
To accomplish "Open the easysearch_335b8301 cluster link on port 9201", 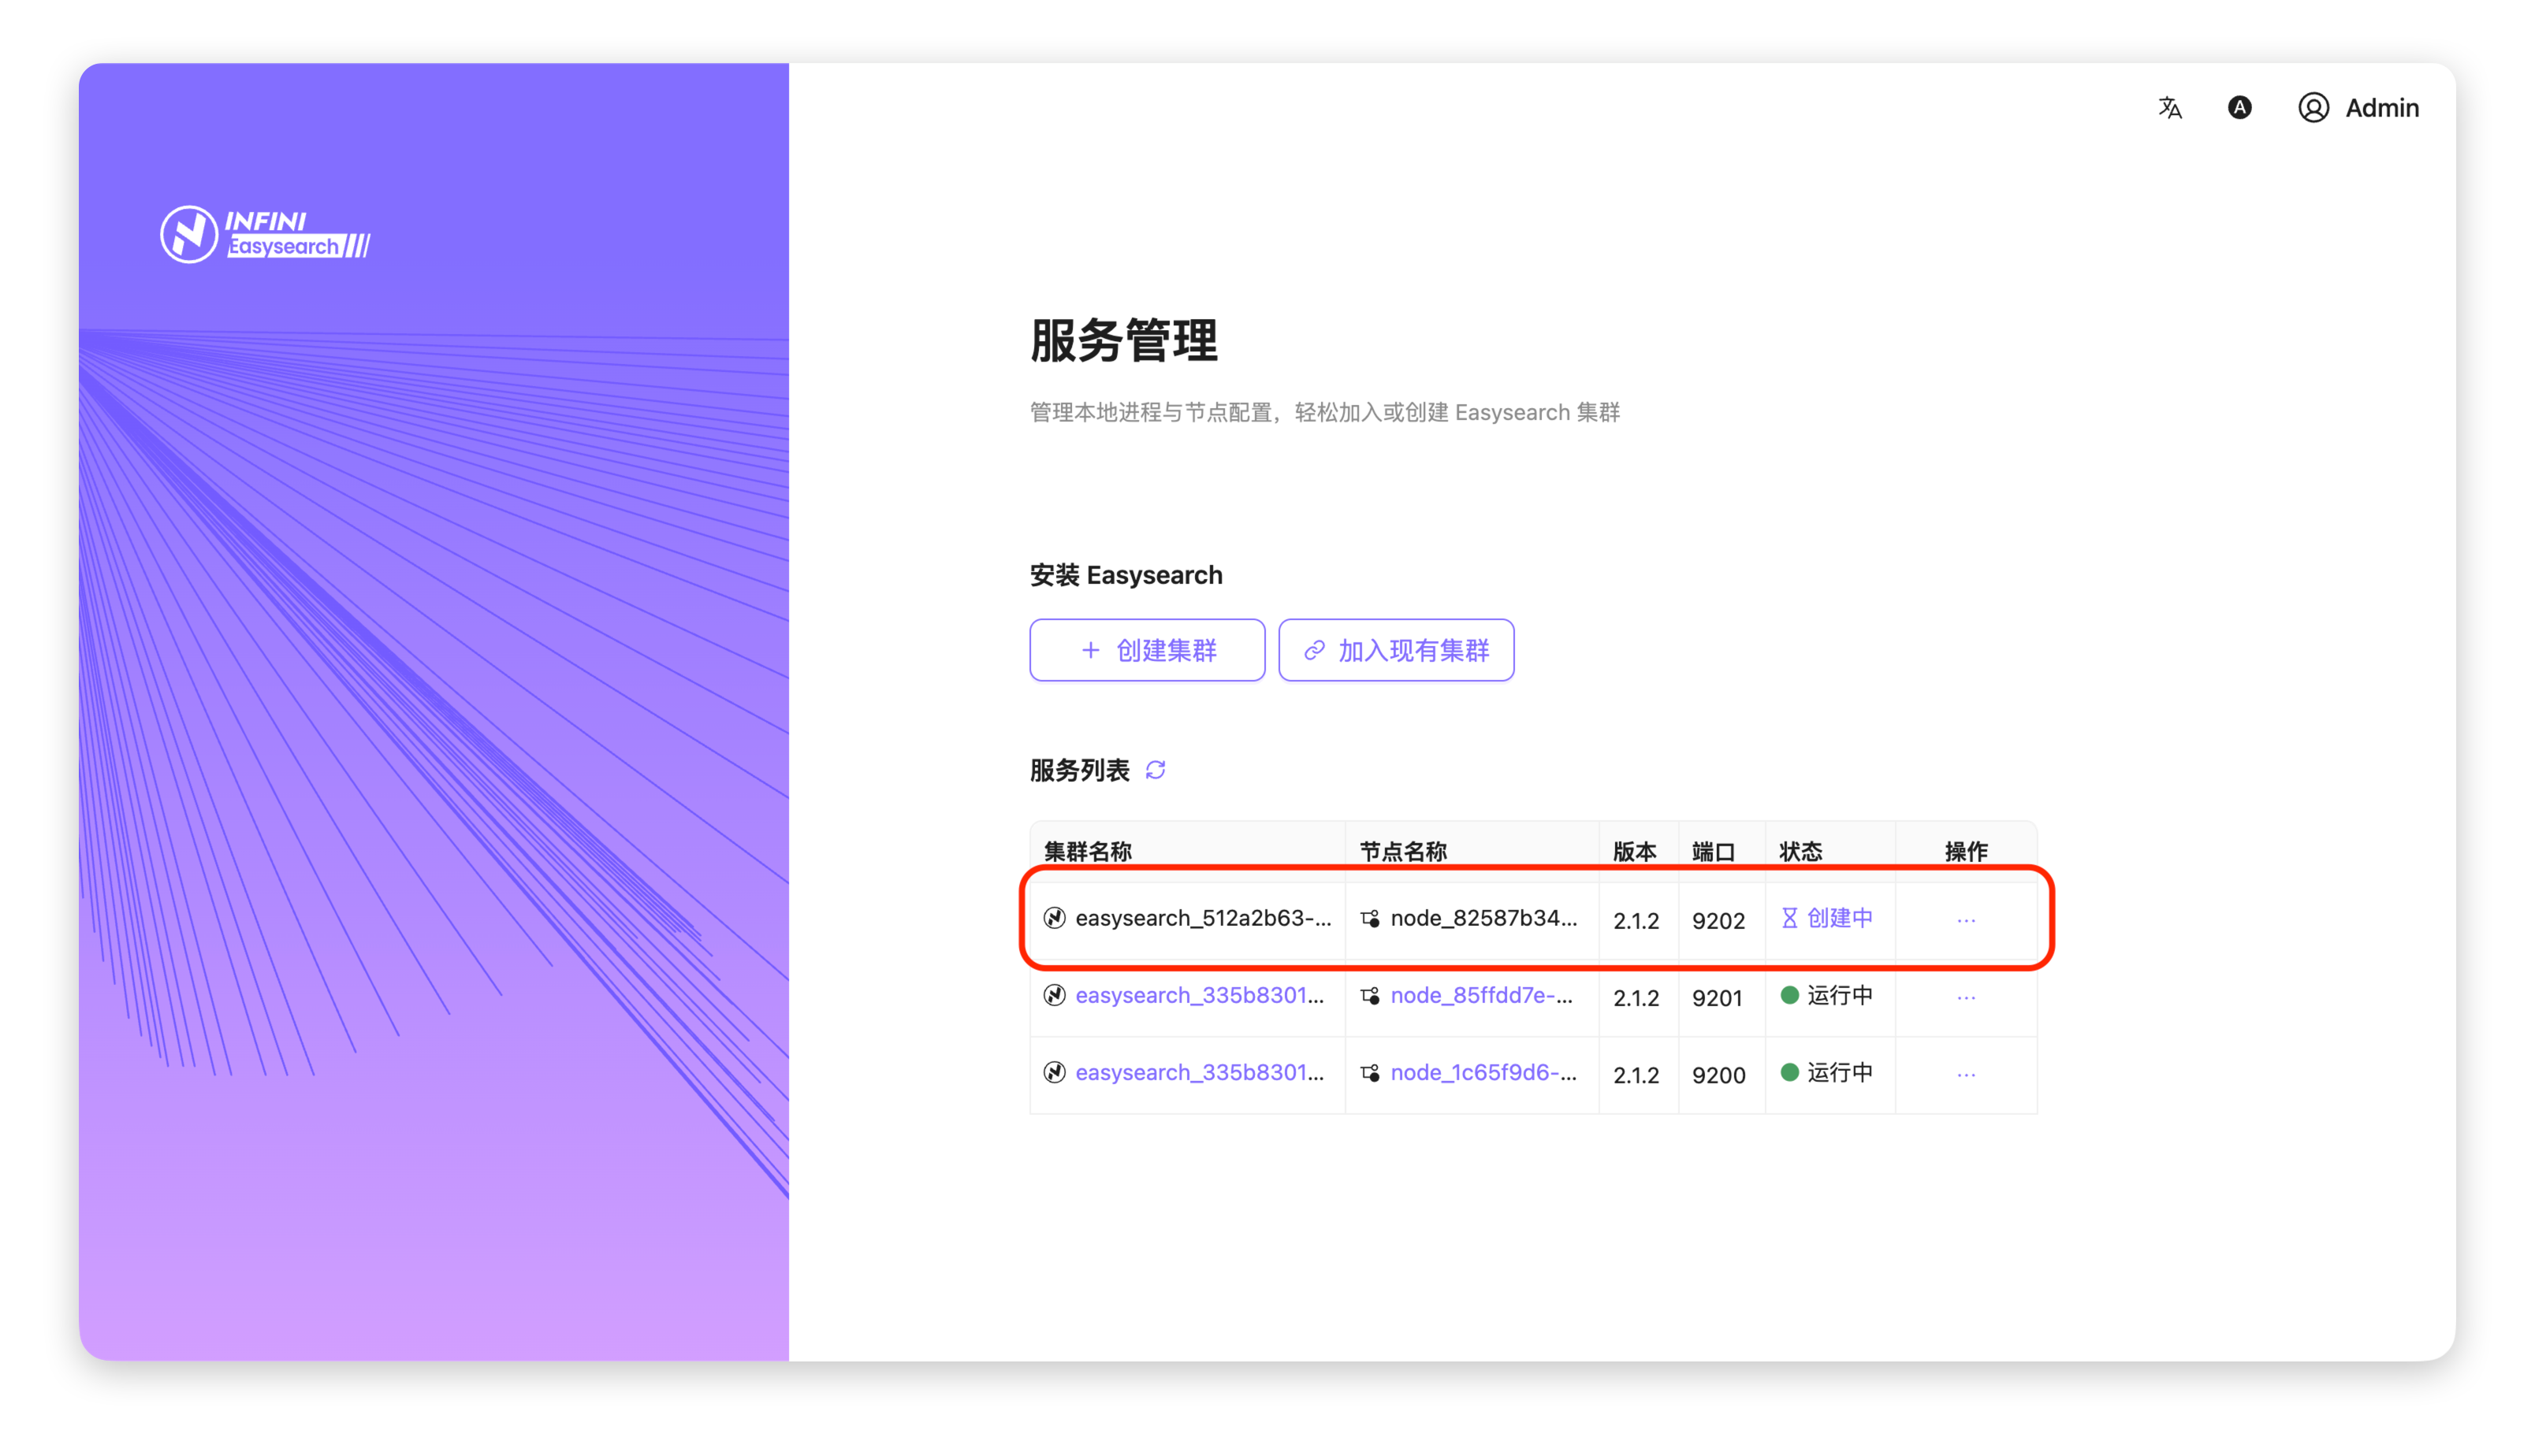I will 1198,995.
